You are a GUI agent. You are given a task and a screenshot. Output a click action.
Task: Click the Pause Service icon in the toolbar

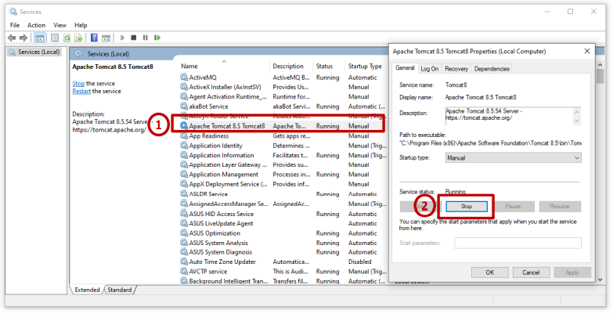point(146,38)
